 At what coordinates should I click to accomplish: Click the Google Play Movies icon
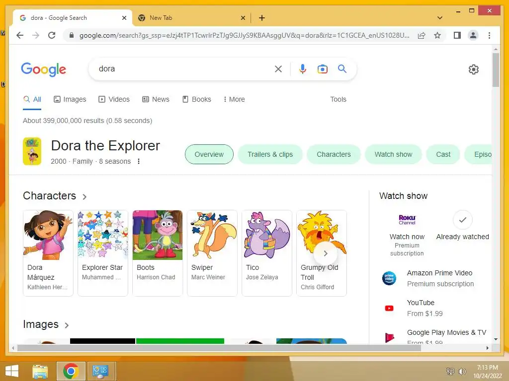tap(389, 337)
